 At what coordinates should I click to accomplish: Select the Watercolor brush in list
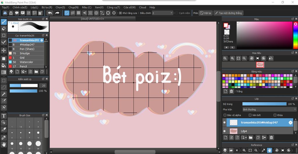click(x=26, y=62)
